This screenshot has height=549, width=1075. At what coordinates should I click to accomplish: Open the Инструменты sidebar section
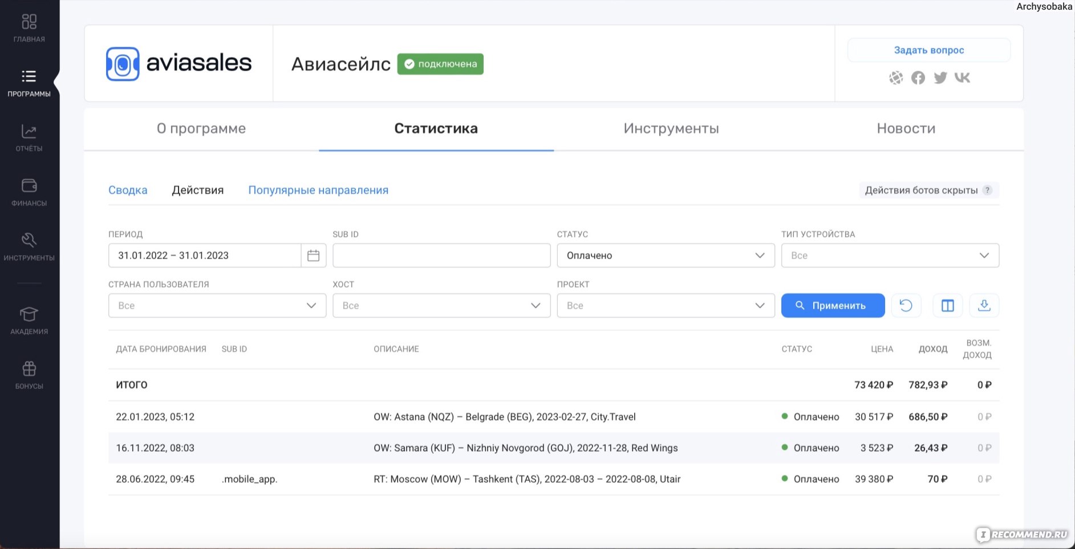[29, 247]
